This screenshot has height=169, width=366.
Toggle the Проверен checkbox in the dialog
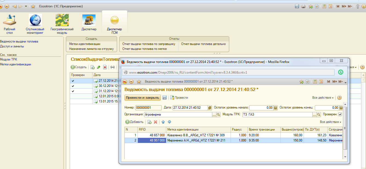coord(340,114)
